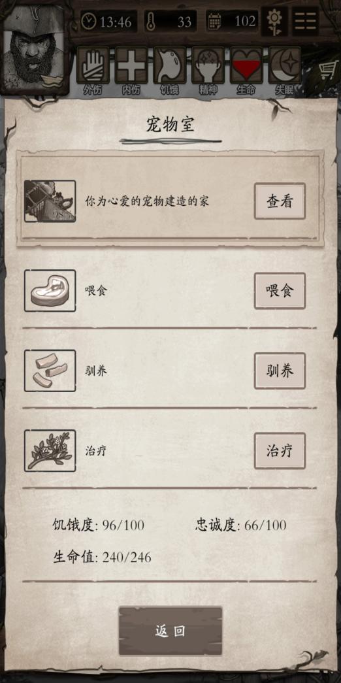Tap the clock time display 13:46
This screenshot has height=683, width=341.
tap(109, 22)
